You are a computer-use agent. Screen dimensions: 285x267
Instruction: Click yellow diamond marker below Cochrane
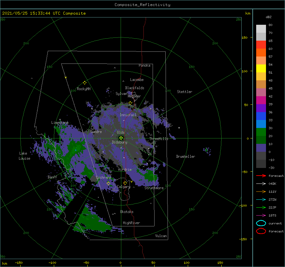(108, 183)
